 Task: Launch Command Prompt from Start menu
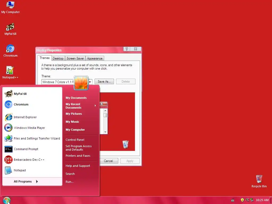pyautogui.click(x=32, y=149)
